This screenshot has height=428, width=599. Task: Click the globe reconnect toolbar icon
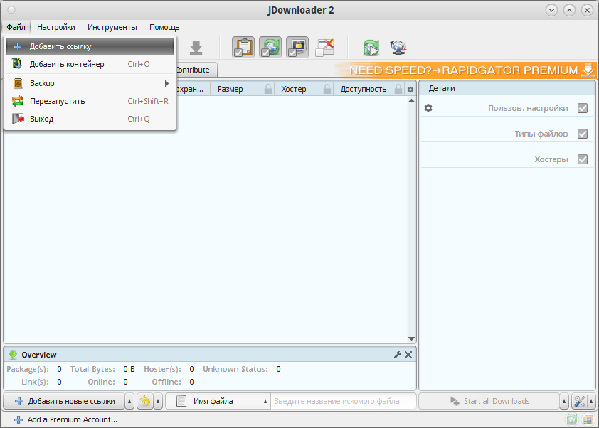click(x=398, y=48)
